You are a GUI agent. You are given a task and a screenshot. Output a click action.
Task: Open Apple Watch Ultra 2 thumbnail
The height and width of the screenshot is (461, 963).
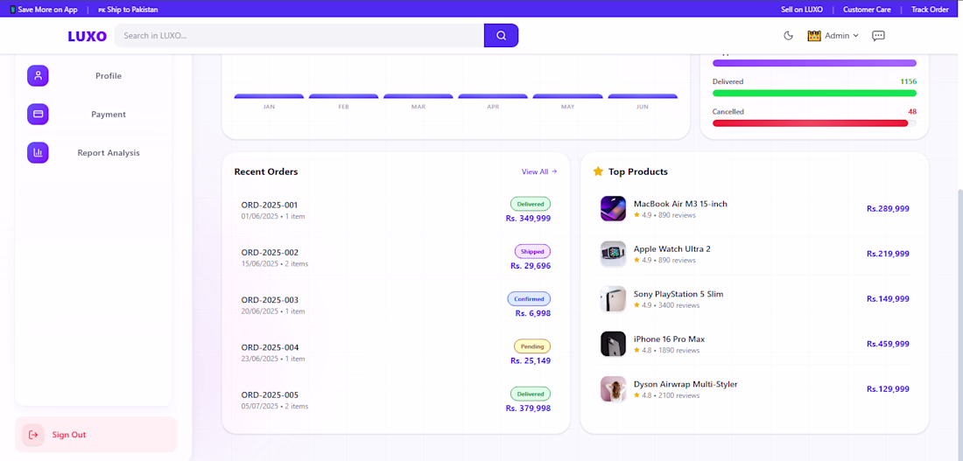pyautogui.click(x=613, y=254)
